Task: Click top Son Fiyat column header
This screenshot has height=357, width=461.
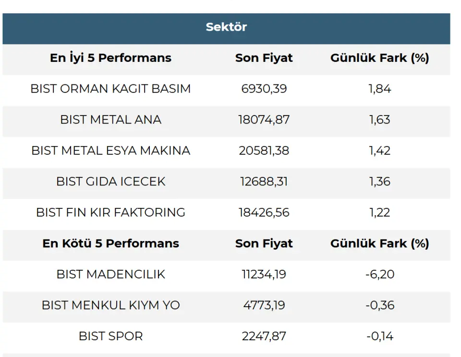Action: coord(264,58)
